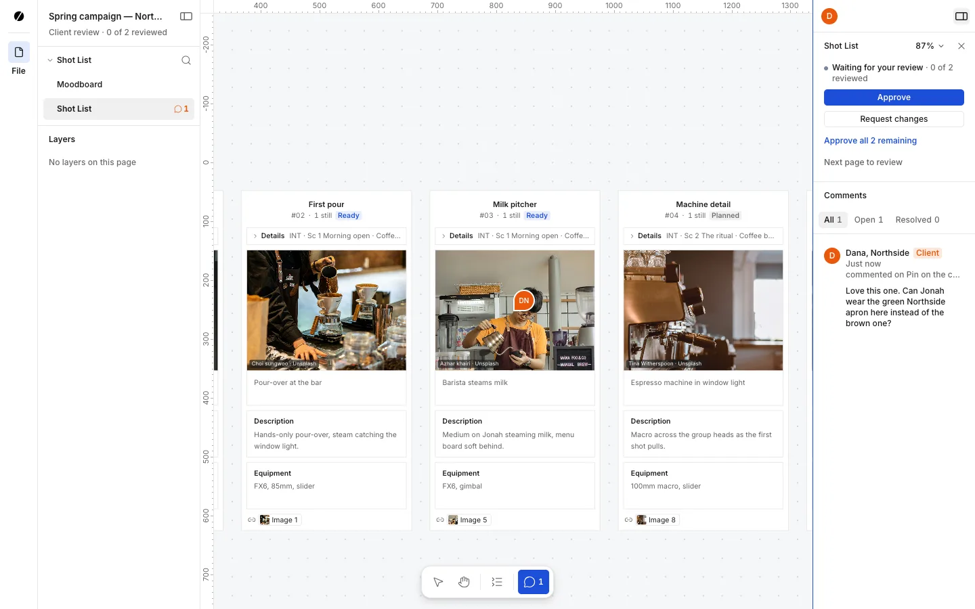
Task: Open the File sidebar icon
Action: click(19, 53)
